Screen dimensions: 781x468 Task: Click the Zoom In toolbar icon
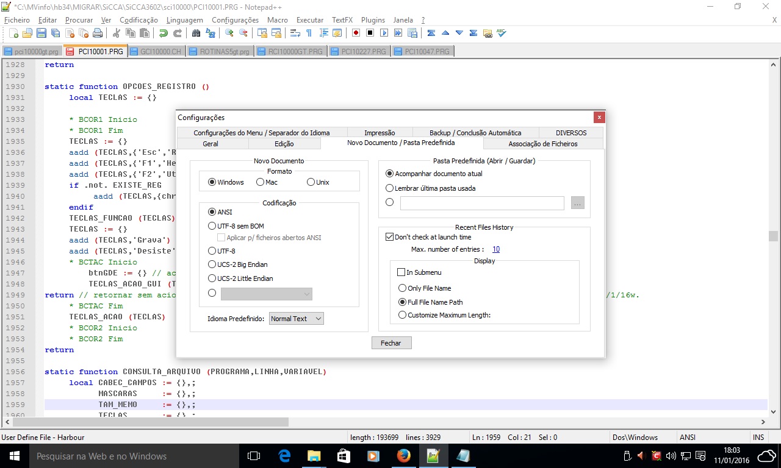pos(229,33)
